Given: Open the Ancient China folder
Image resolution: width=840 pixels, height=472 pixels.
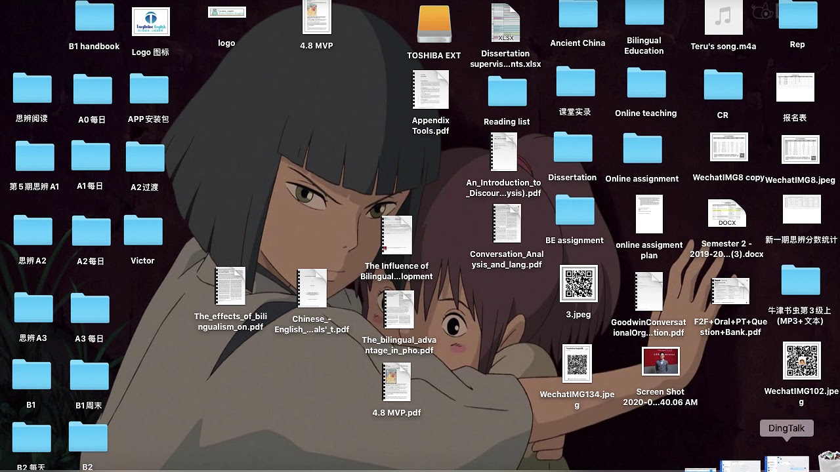Looking at the screenshot, I should point(578,15).
